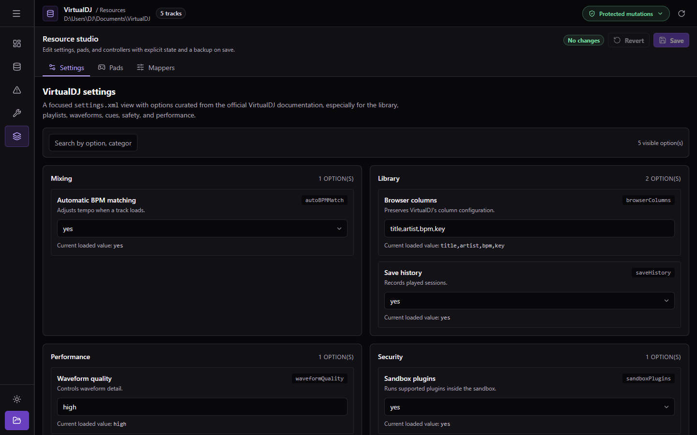Click 'Runs supported plugins inside the sandbox.' description
Viewport: 697px width, 435px height.
pos(440,389)
